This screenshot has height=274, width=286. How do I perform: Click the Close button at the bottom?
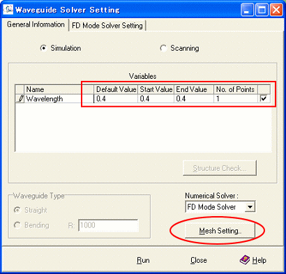(199, 260)
